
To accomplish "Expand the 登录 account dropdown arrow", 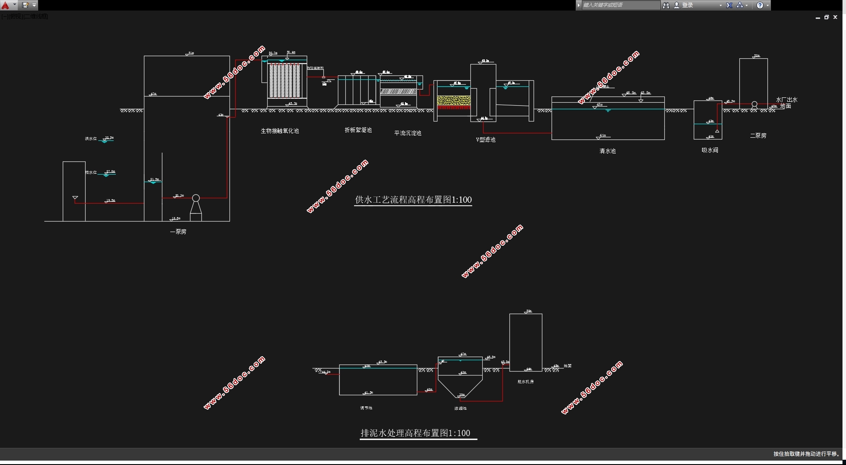I will tap(721, 5).
